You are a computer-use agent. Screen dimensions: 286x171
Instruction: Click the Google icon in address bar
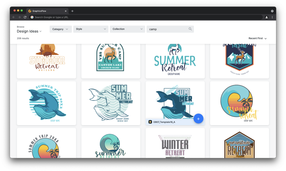pyautogui.click(x=32, y=17)
